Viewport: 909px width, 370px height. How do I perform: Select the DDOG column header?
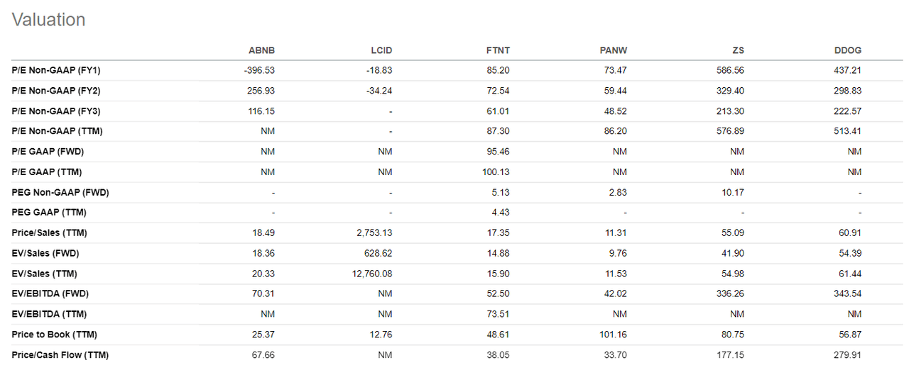pyautogui.click(x=849, y=50)
